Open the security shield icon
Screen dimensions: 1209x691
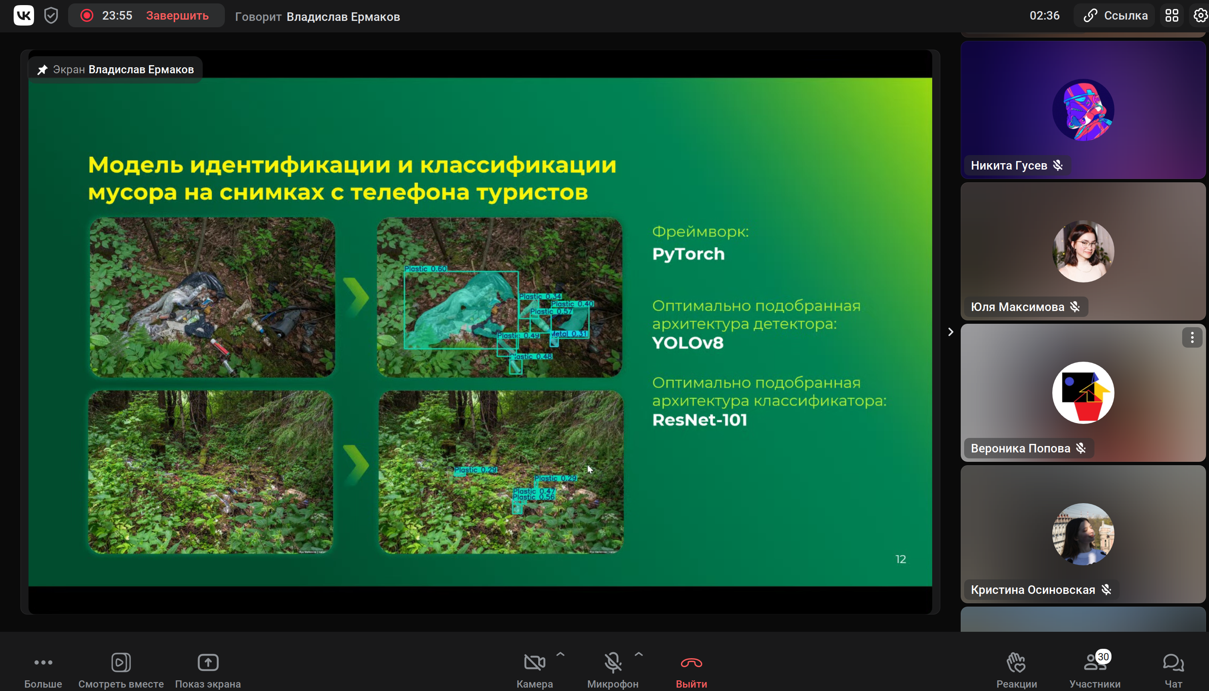click(51, 16)
